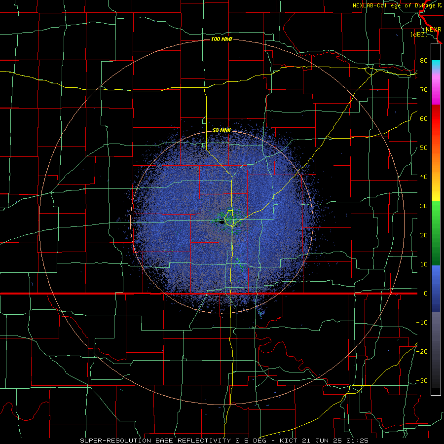Click the -20 value on the dBZ scale
Image resolution: width=444 pixels, height=444 pixels.
tap(422, 351)
